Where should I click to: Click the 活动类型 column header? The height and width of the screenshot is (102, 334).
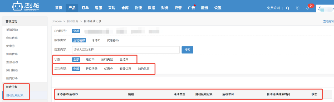click(x=180, y=94)
